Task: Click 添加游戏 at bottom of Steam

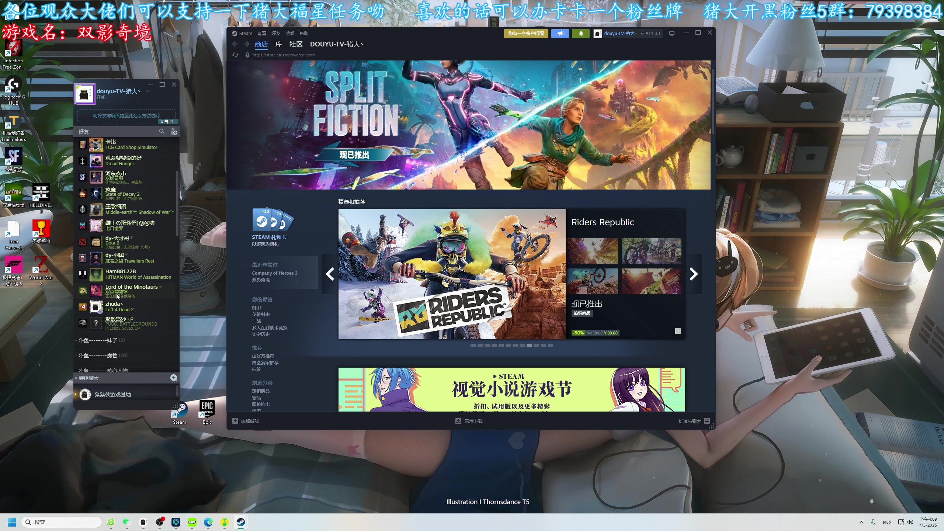Action: (x=246, y=421)
